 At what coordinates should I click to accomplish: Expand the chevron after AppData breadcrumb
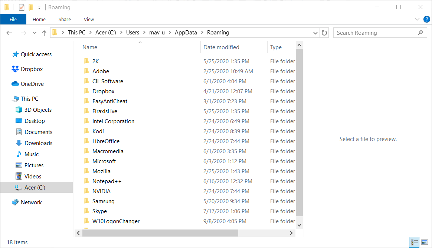pos(202,33)
